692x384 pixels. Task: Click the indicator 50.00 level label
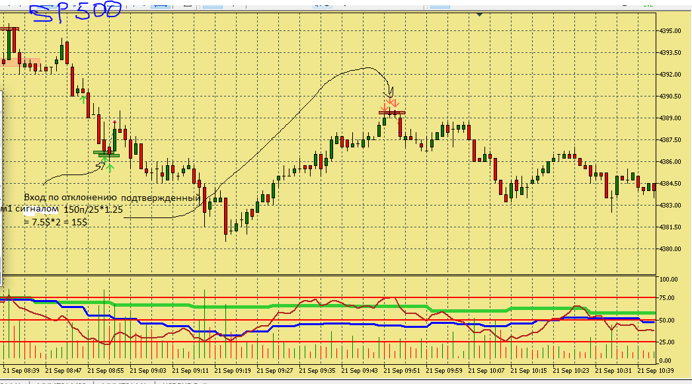pos(667,321)
